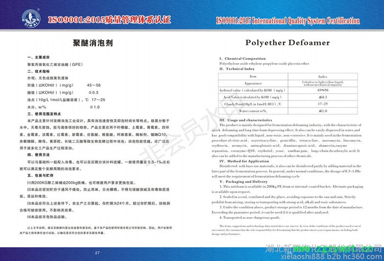Click the fine-print line starting 'The items, suggestions and technology'
384x261 pixels.
point(290,226)
